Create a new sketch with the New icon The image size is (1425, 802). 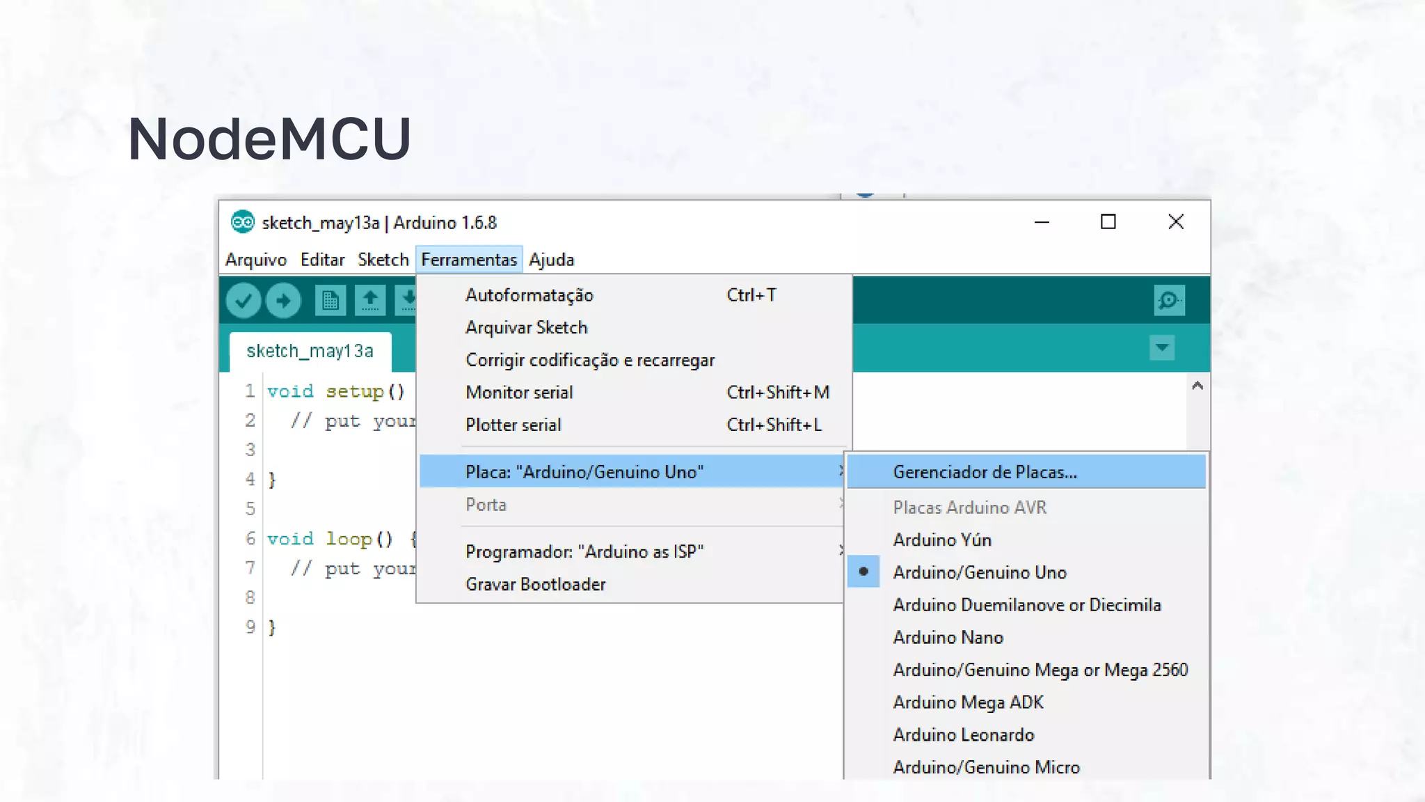click(330, 301)
